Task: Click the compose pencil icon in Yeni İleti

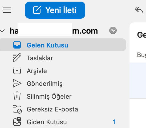Action: (37, 10)
